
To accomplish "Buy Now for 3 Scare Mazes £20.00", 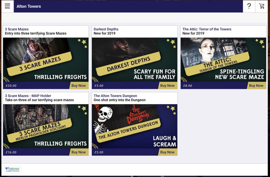I will (x=79, y=86).
